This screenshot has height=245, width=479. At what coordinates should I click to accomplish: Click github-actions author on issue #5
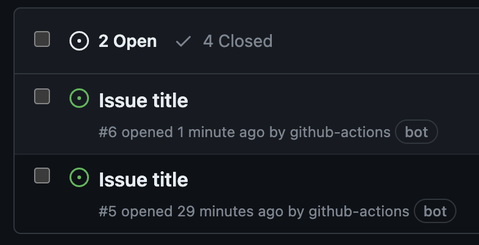(x=358, y=211)
